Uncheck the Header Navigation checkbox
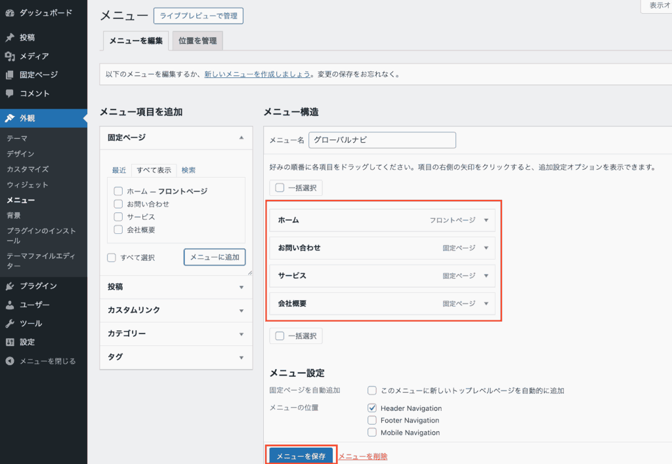Viewport: 672px width, 464px height. click(372, 408)
